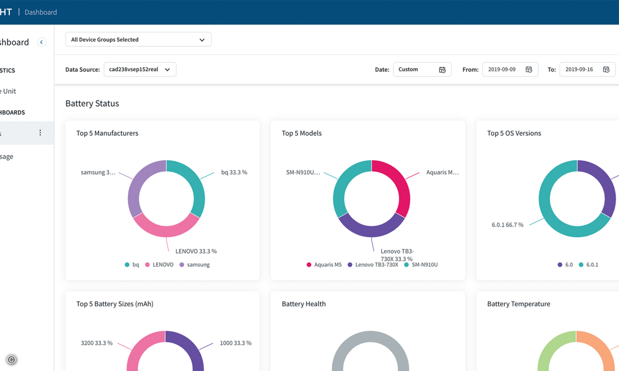Select the 'SM-N910U…' chart label

coord(303,173)
